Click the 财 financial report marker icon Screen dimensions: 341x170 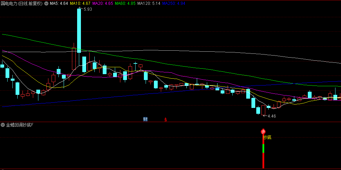145,119
